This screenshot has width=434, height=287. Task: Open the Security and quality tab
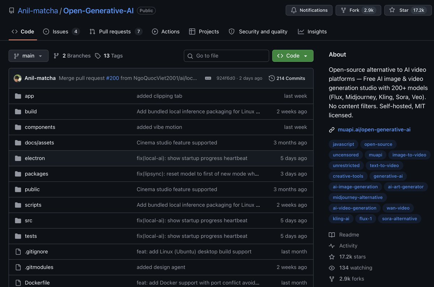click(x=258, y=31)
